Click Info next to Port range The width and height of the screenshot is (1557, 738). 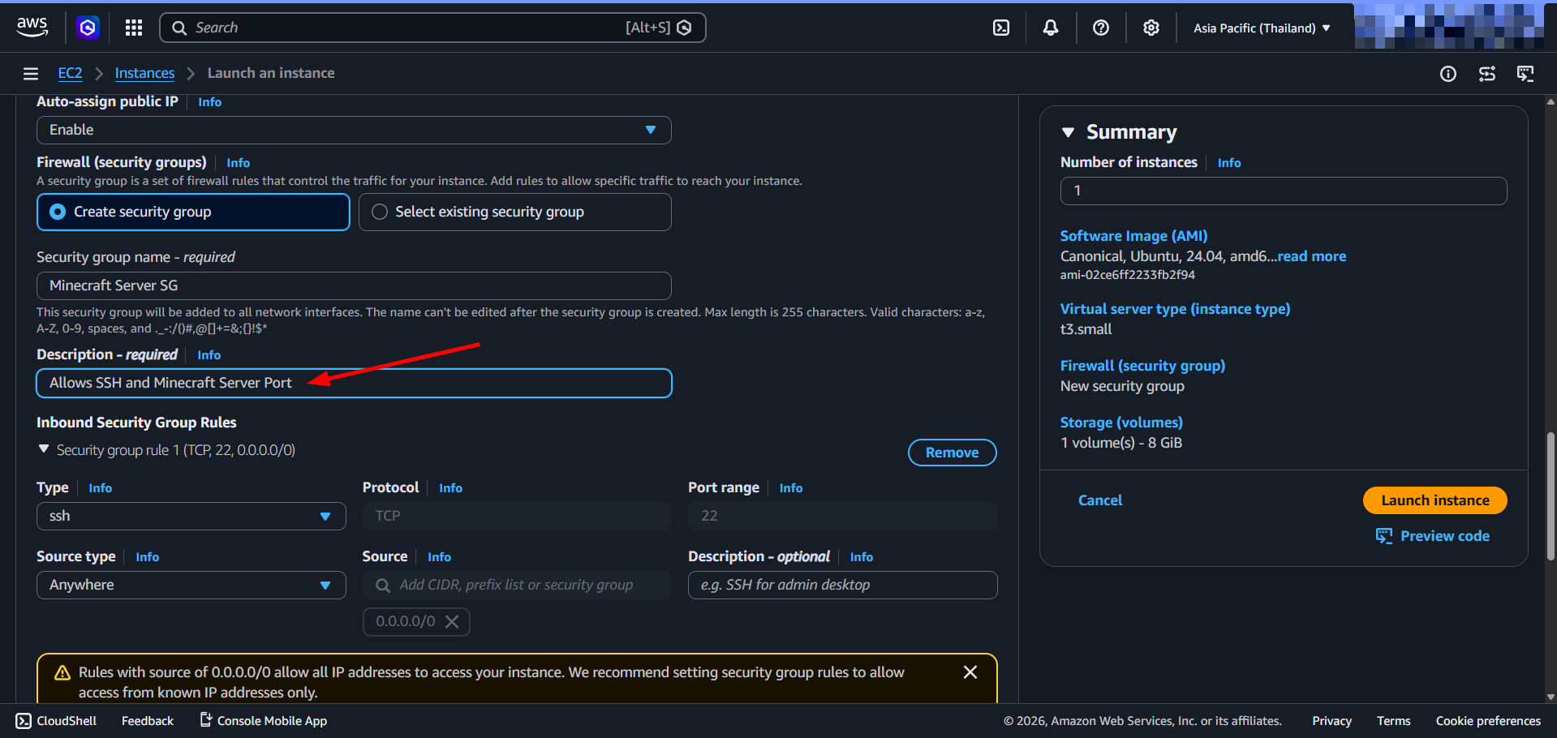point(791,488)
